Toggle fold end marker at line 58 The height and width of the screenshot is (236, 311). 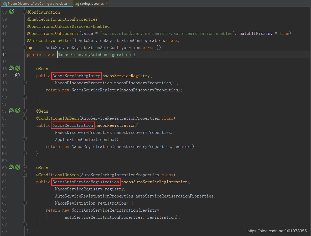coord(24,153)
